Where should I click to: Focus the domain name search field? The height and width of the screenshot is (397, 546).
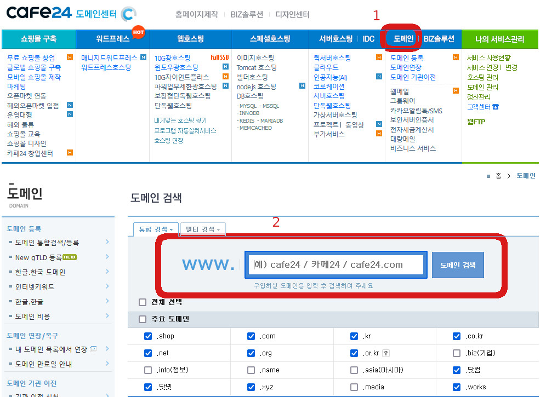pos(336,265)
